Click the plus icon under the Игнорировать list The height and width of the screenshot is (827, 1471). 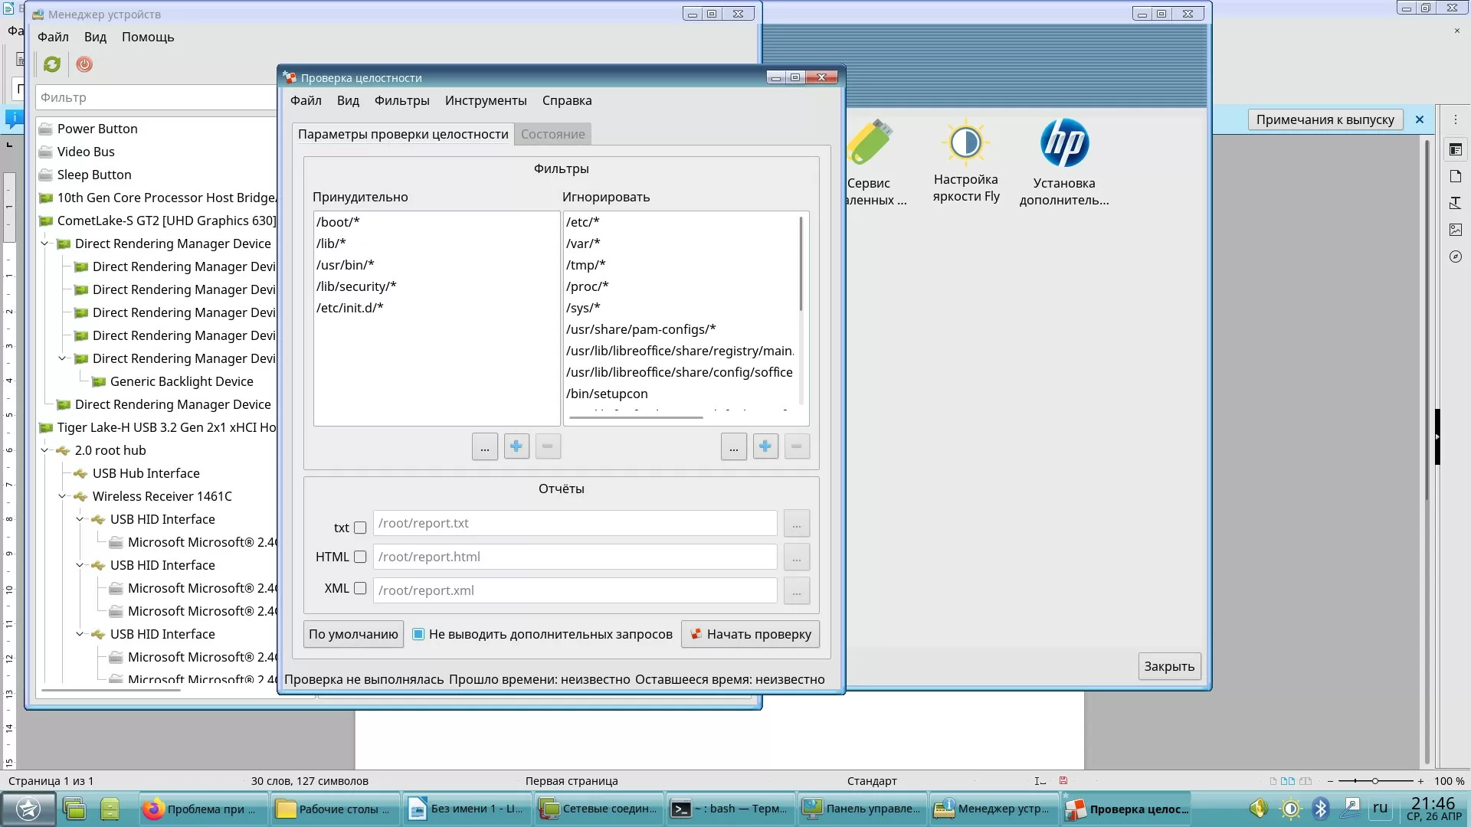[x=765, y=446]
